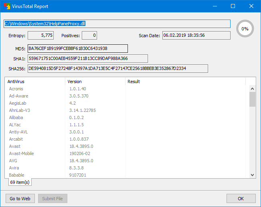The height and width of the screenshot is (207, 261).
Task: Sort by the Result column header
Action: 185,82
